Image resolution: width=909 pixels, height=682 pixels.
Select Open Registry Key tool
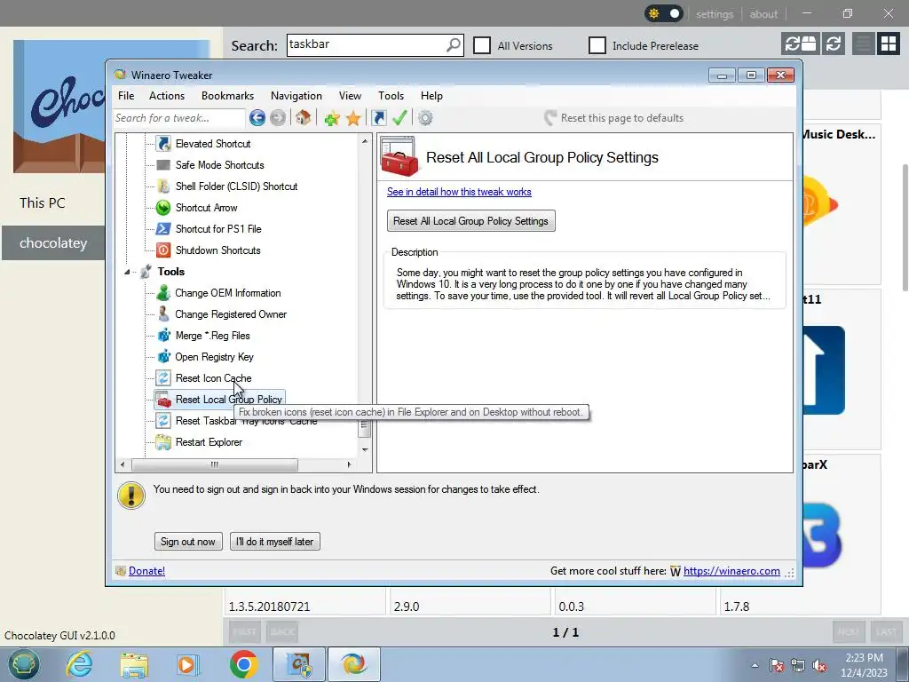coord(214,357)
